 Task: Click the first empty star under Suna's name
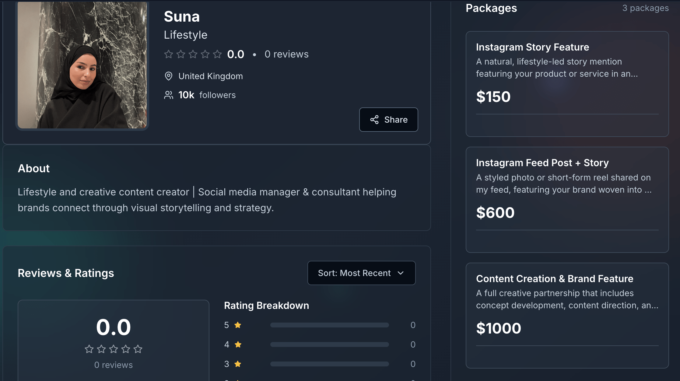[169, 54]
